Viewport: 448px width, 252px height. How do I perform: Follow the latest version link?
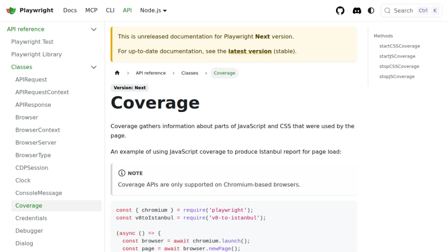250,51
